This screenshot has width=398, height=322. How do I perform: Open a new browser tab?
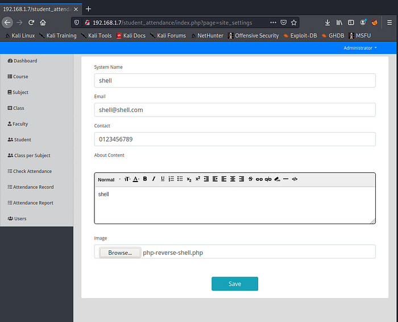click(88, 9)
